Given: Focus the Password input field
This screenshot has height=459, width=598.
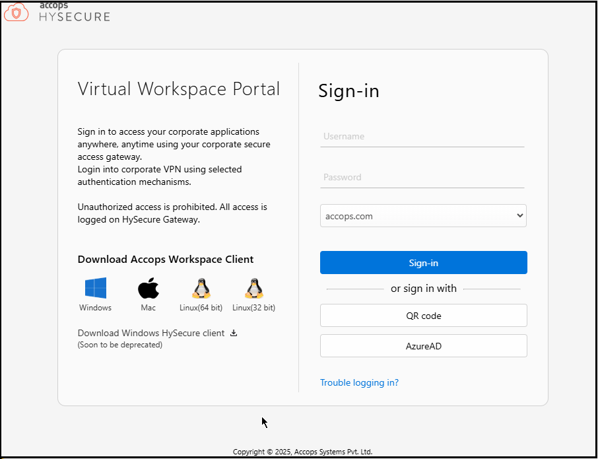Looking at the screenshot, I should (x=422, y=178).
